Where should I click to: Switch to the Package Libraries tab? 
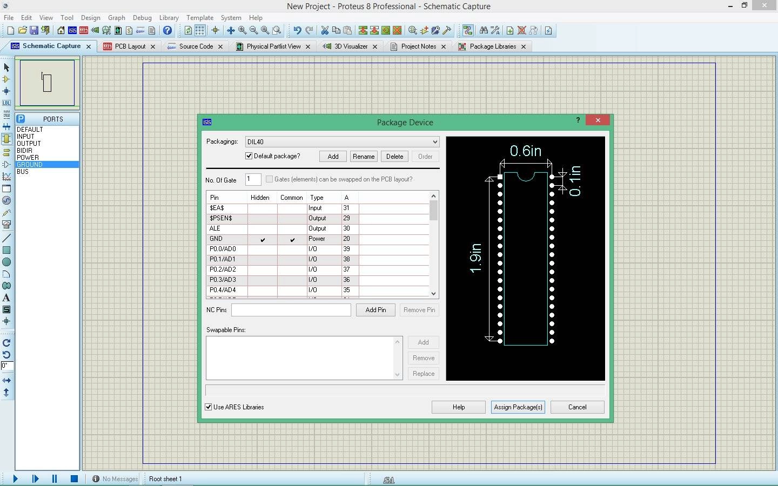click(493, 46)
